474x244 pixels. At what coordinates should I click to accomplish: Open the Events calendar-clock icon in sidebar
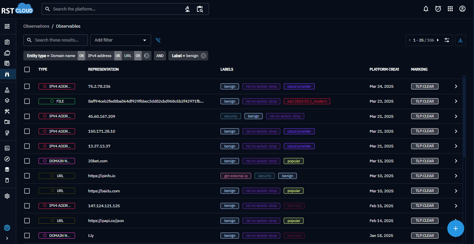(x=7, y=63)
